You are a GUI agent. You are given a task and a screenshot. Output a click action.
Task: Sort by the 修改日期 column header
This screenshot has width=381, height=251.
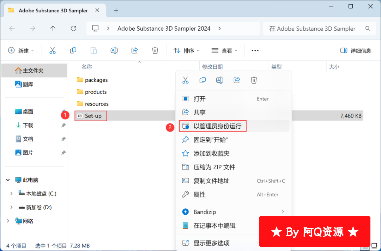[x=212, y=67]
